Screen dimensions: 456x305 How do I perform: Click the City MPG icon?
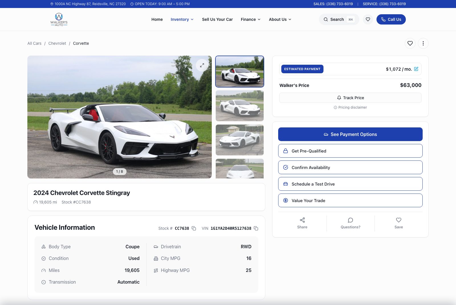pyautogui.click(x=156, y=259)
